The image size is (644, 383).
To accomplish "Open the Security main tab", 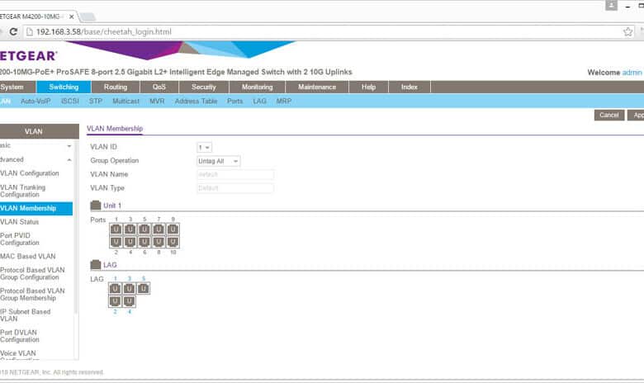I will coord(203,87).
